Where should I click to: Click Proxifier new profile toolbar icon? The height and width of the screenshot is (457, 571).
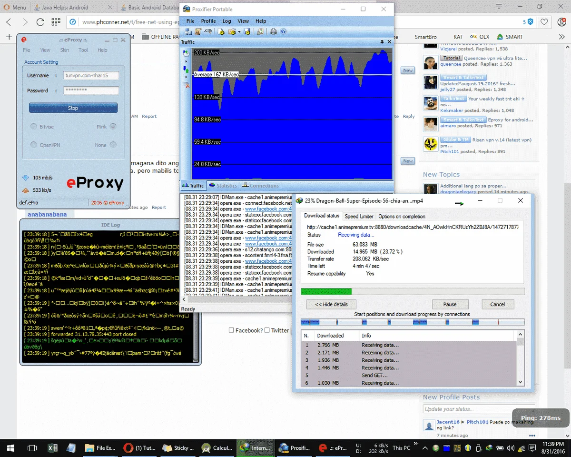221,31
